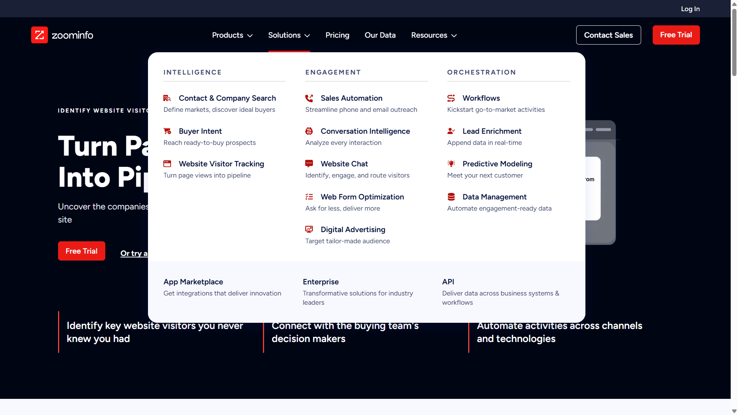Click the Log In link
Viewport: 738px width, 415px height.
pos(690,9)
